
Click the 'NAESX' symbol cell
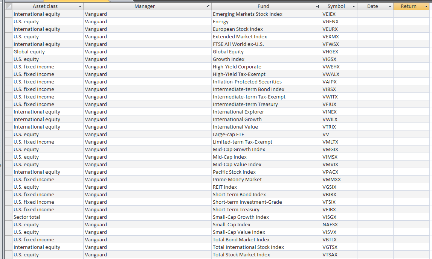pos(339,224)
